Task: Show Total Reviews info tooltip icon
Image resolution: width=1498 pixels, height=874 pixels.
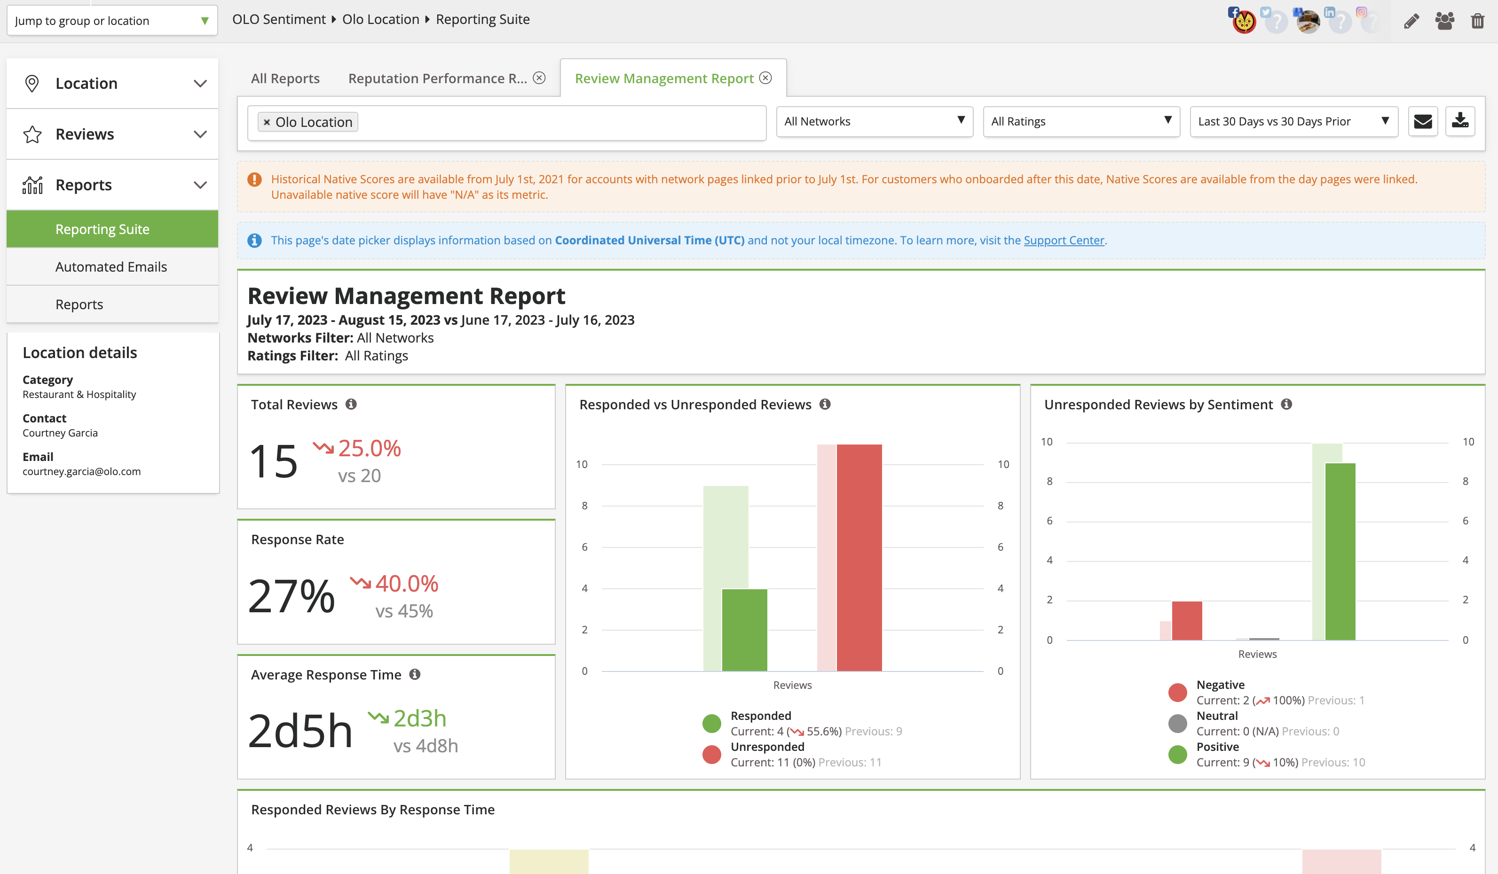Action: pyautogui.click(x=351, y=404)
